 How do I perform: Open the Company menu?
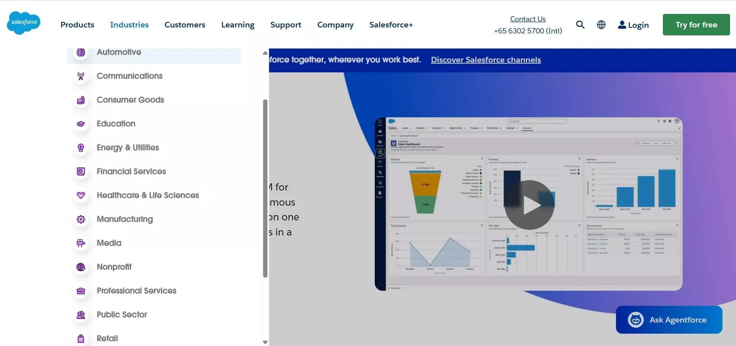(x=335, y=25)
